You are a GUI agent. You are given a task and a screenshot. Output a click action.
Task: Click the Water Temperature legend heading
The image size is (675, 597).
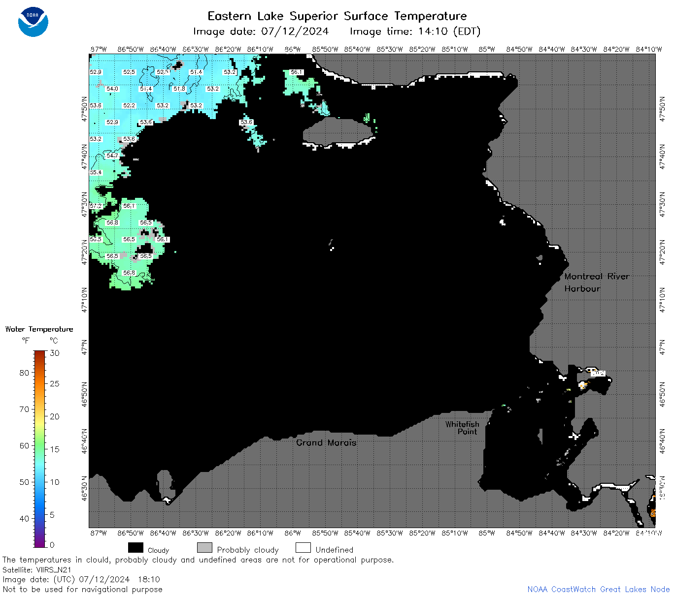pos(39,329)
